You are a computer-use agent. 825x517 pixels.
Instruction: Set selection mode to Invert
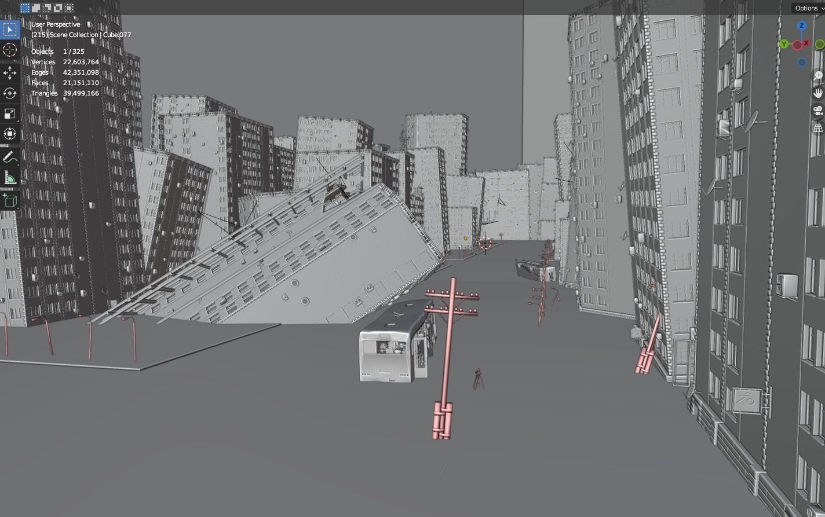pos(58,8)
